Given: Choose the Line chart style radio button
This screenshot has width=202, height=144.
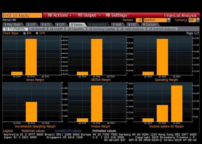Looking at the screenshot, I should coord(37,33).
